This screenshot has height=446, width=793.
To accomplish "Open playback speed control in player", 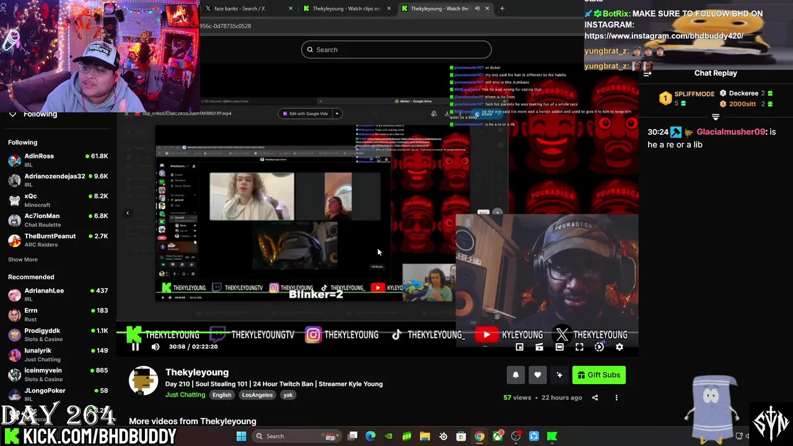I will pos(599,347).
